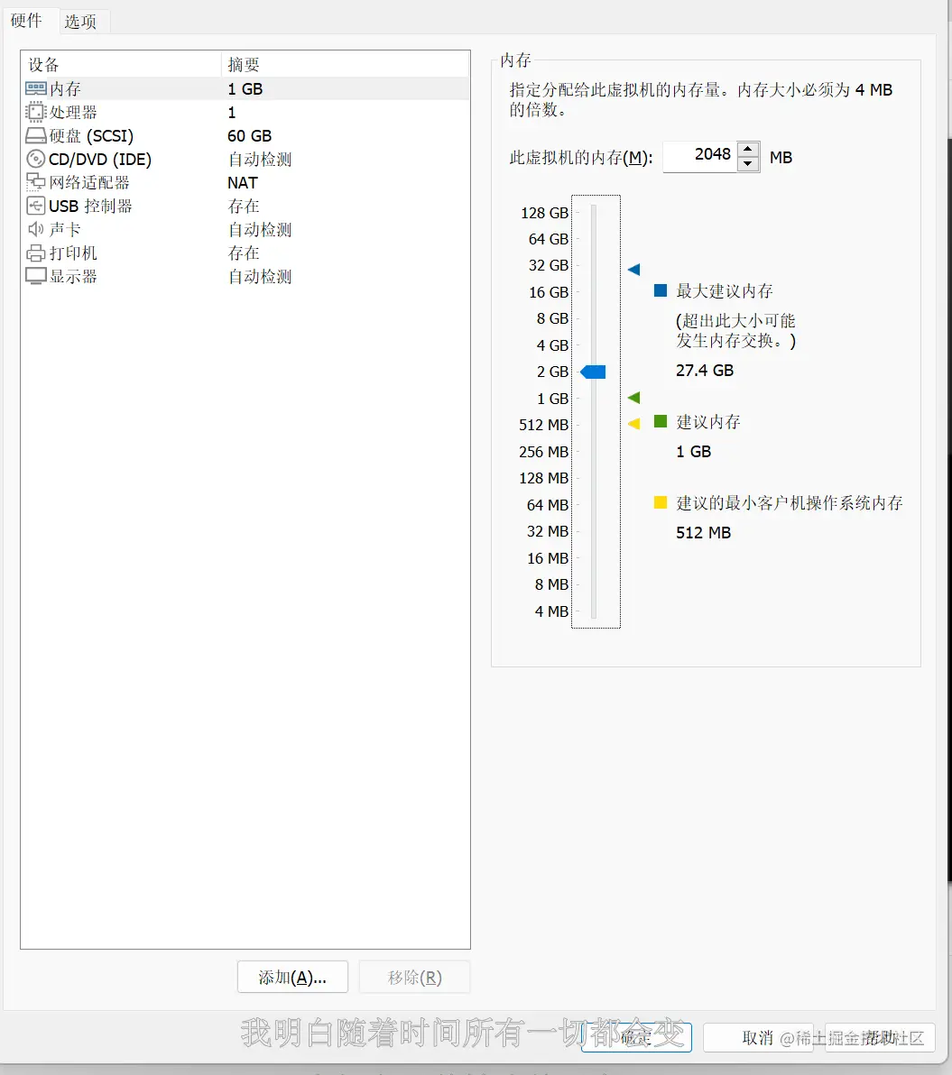The width and height of the screenshot is (952, 1075).
Task: Click the 建议的最小客户机操作系统内存 label
Action: click(x=790, y=503)
